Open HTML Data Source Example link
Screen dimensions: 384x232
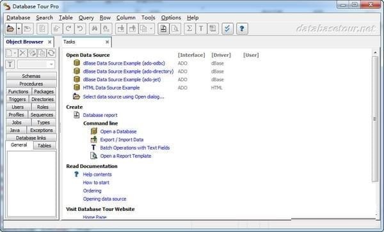111,88
